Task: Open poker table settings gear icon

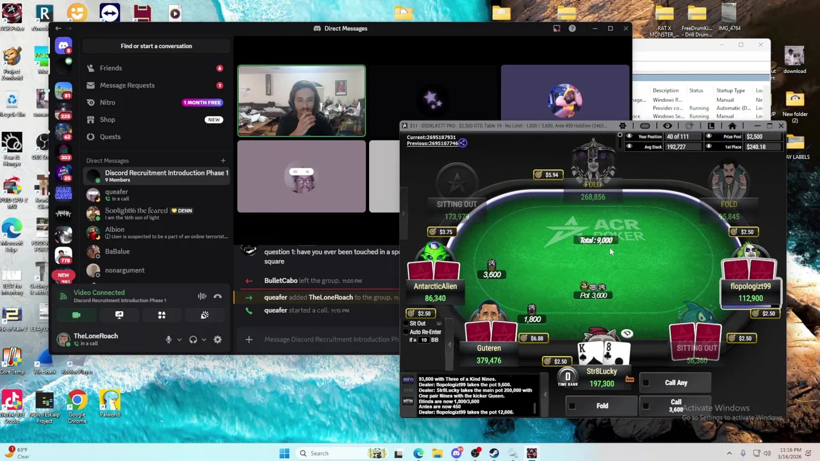Action: (x=623, y=126)
